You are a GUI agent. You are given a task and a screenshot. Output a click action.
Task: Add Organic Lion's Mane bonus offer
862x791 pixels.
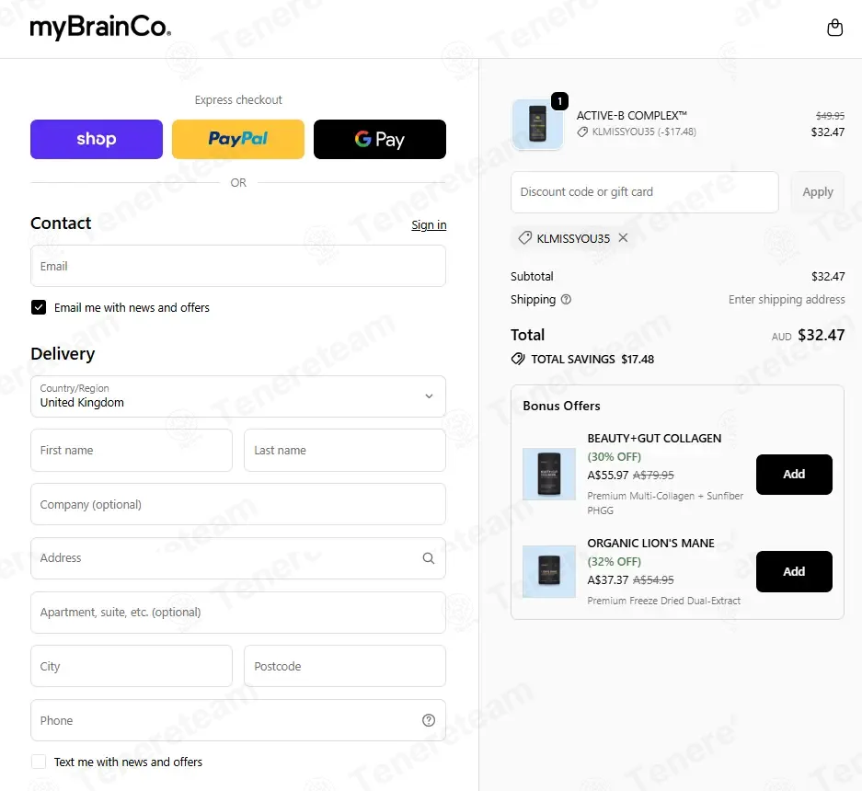(794, 572)
